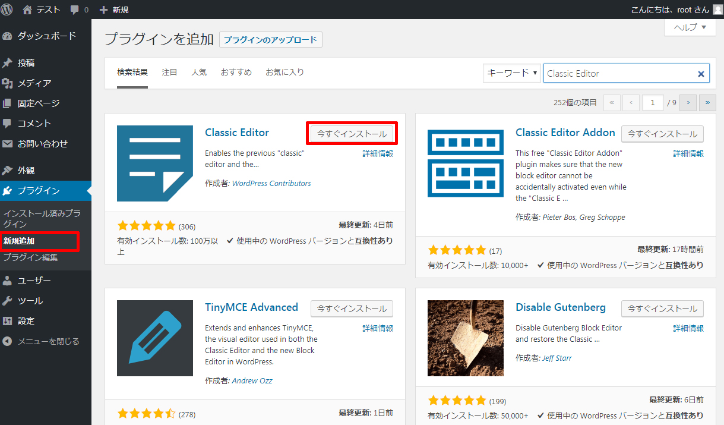Expand the ヘルプ help panel
The height and width of the screenshot is (425, 724).
point(690,27)
